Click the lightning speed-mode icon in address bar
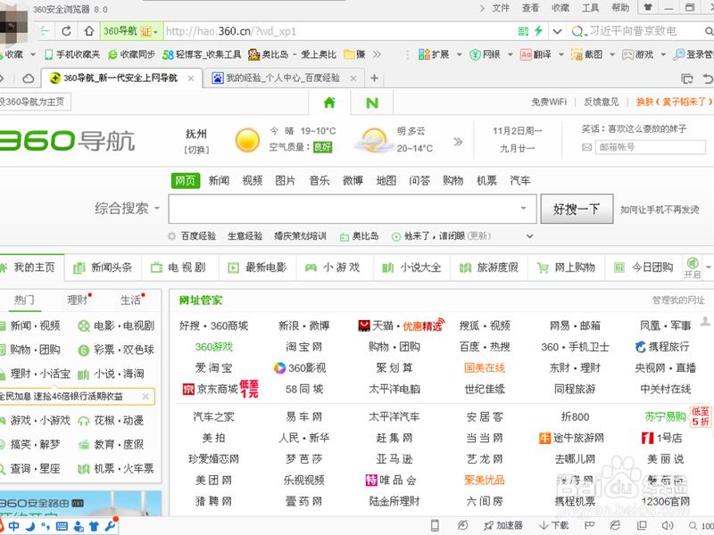The width and height of the screenshot is (714, 535). click(539, 31)
